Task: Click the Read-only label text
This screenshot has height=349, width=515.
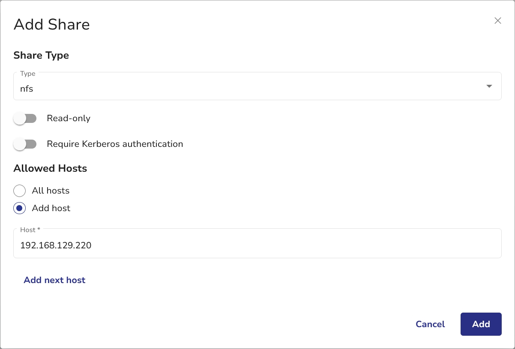Action: (x=69, y=118)
